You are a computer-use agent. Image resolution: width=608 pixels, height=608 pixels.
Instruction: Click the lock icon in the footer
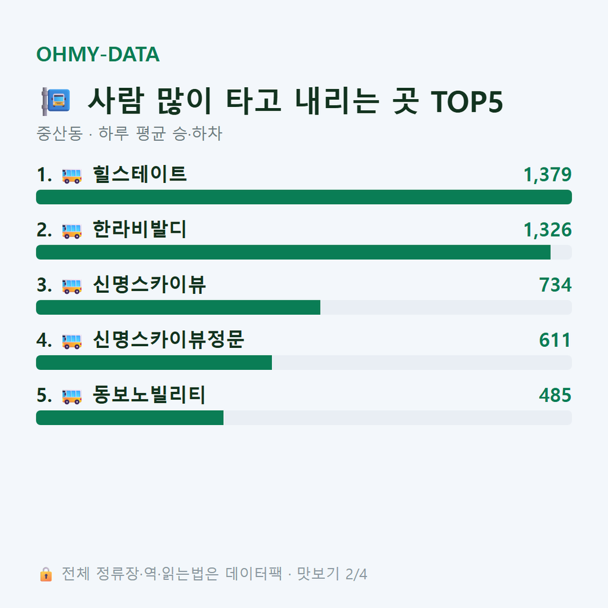coord(46,574)
